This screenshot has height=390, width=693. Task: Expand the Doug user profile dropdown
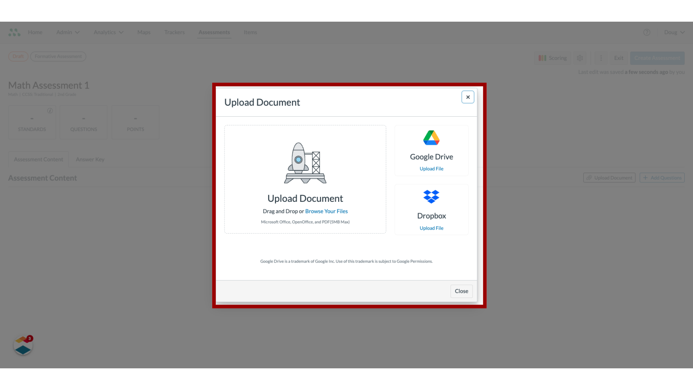point(675,32)
